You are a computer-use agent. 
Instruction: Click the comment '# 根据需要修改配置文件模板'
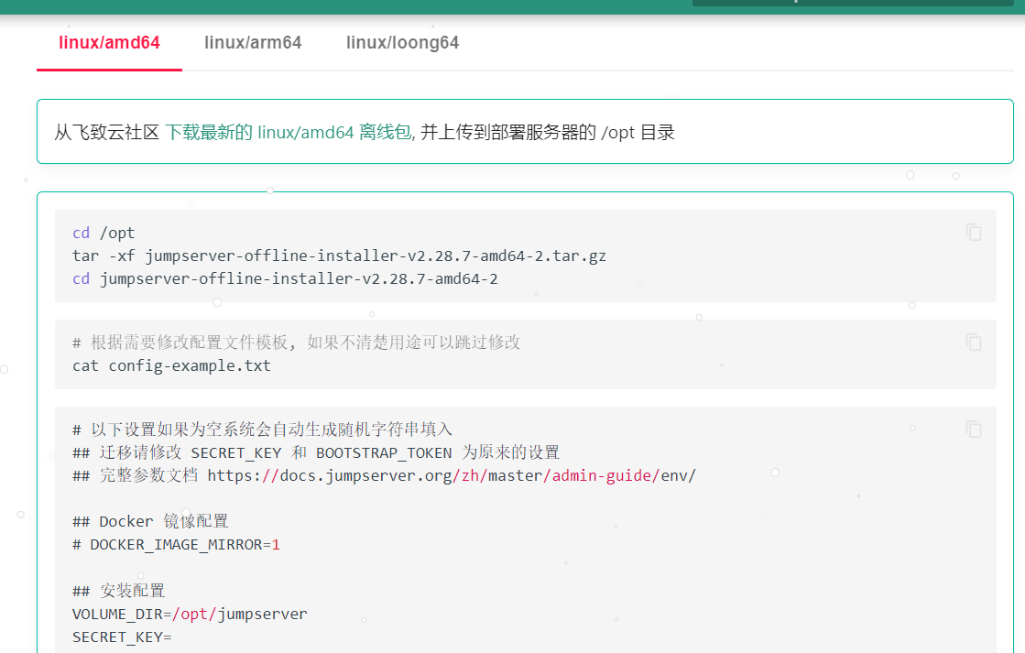(296, 342)
